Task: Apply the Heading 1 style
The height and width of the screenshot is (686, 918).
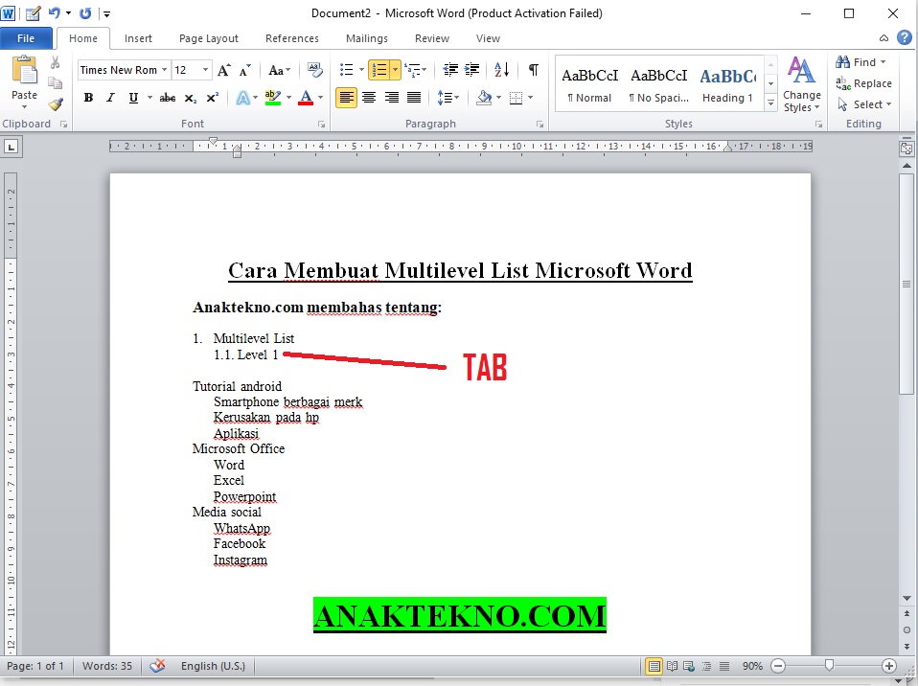Action: click(x=727, y=84)
